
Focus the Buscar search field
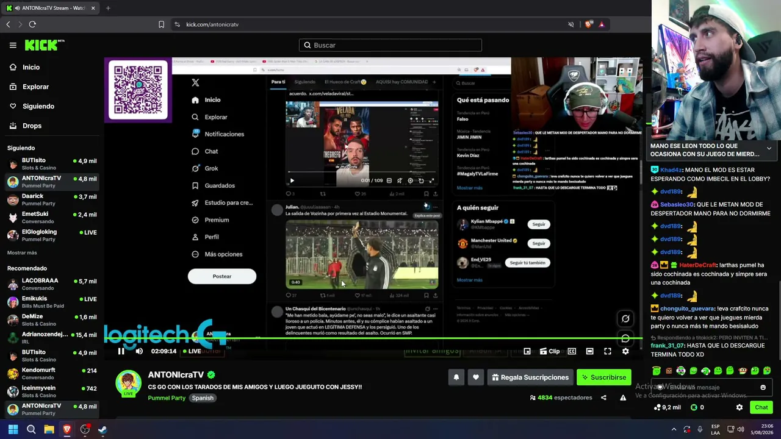[x=390, y=45]
